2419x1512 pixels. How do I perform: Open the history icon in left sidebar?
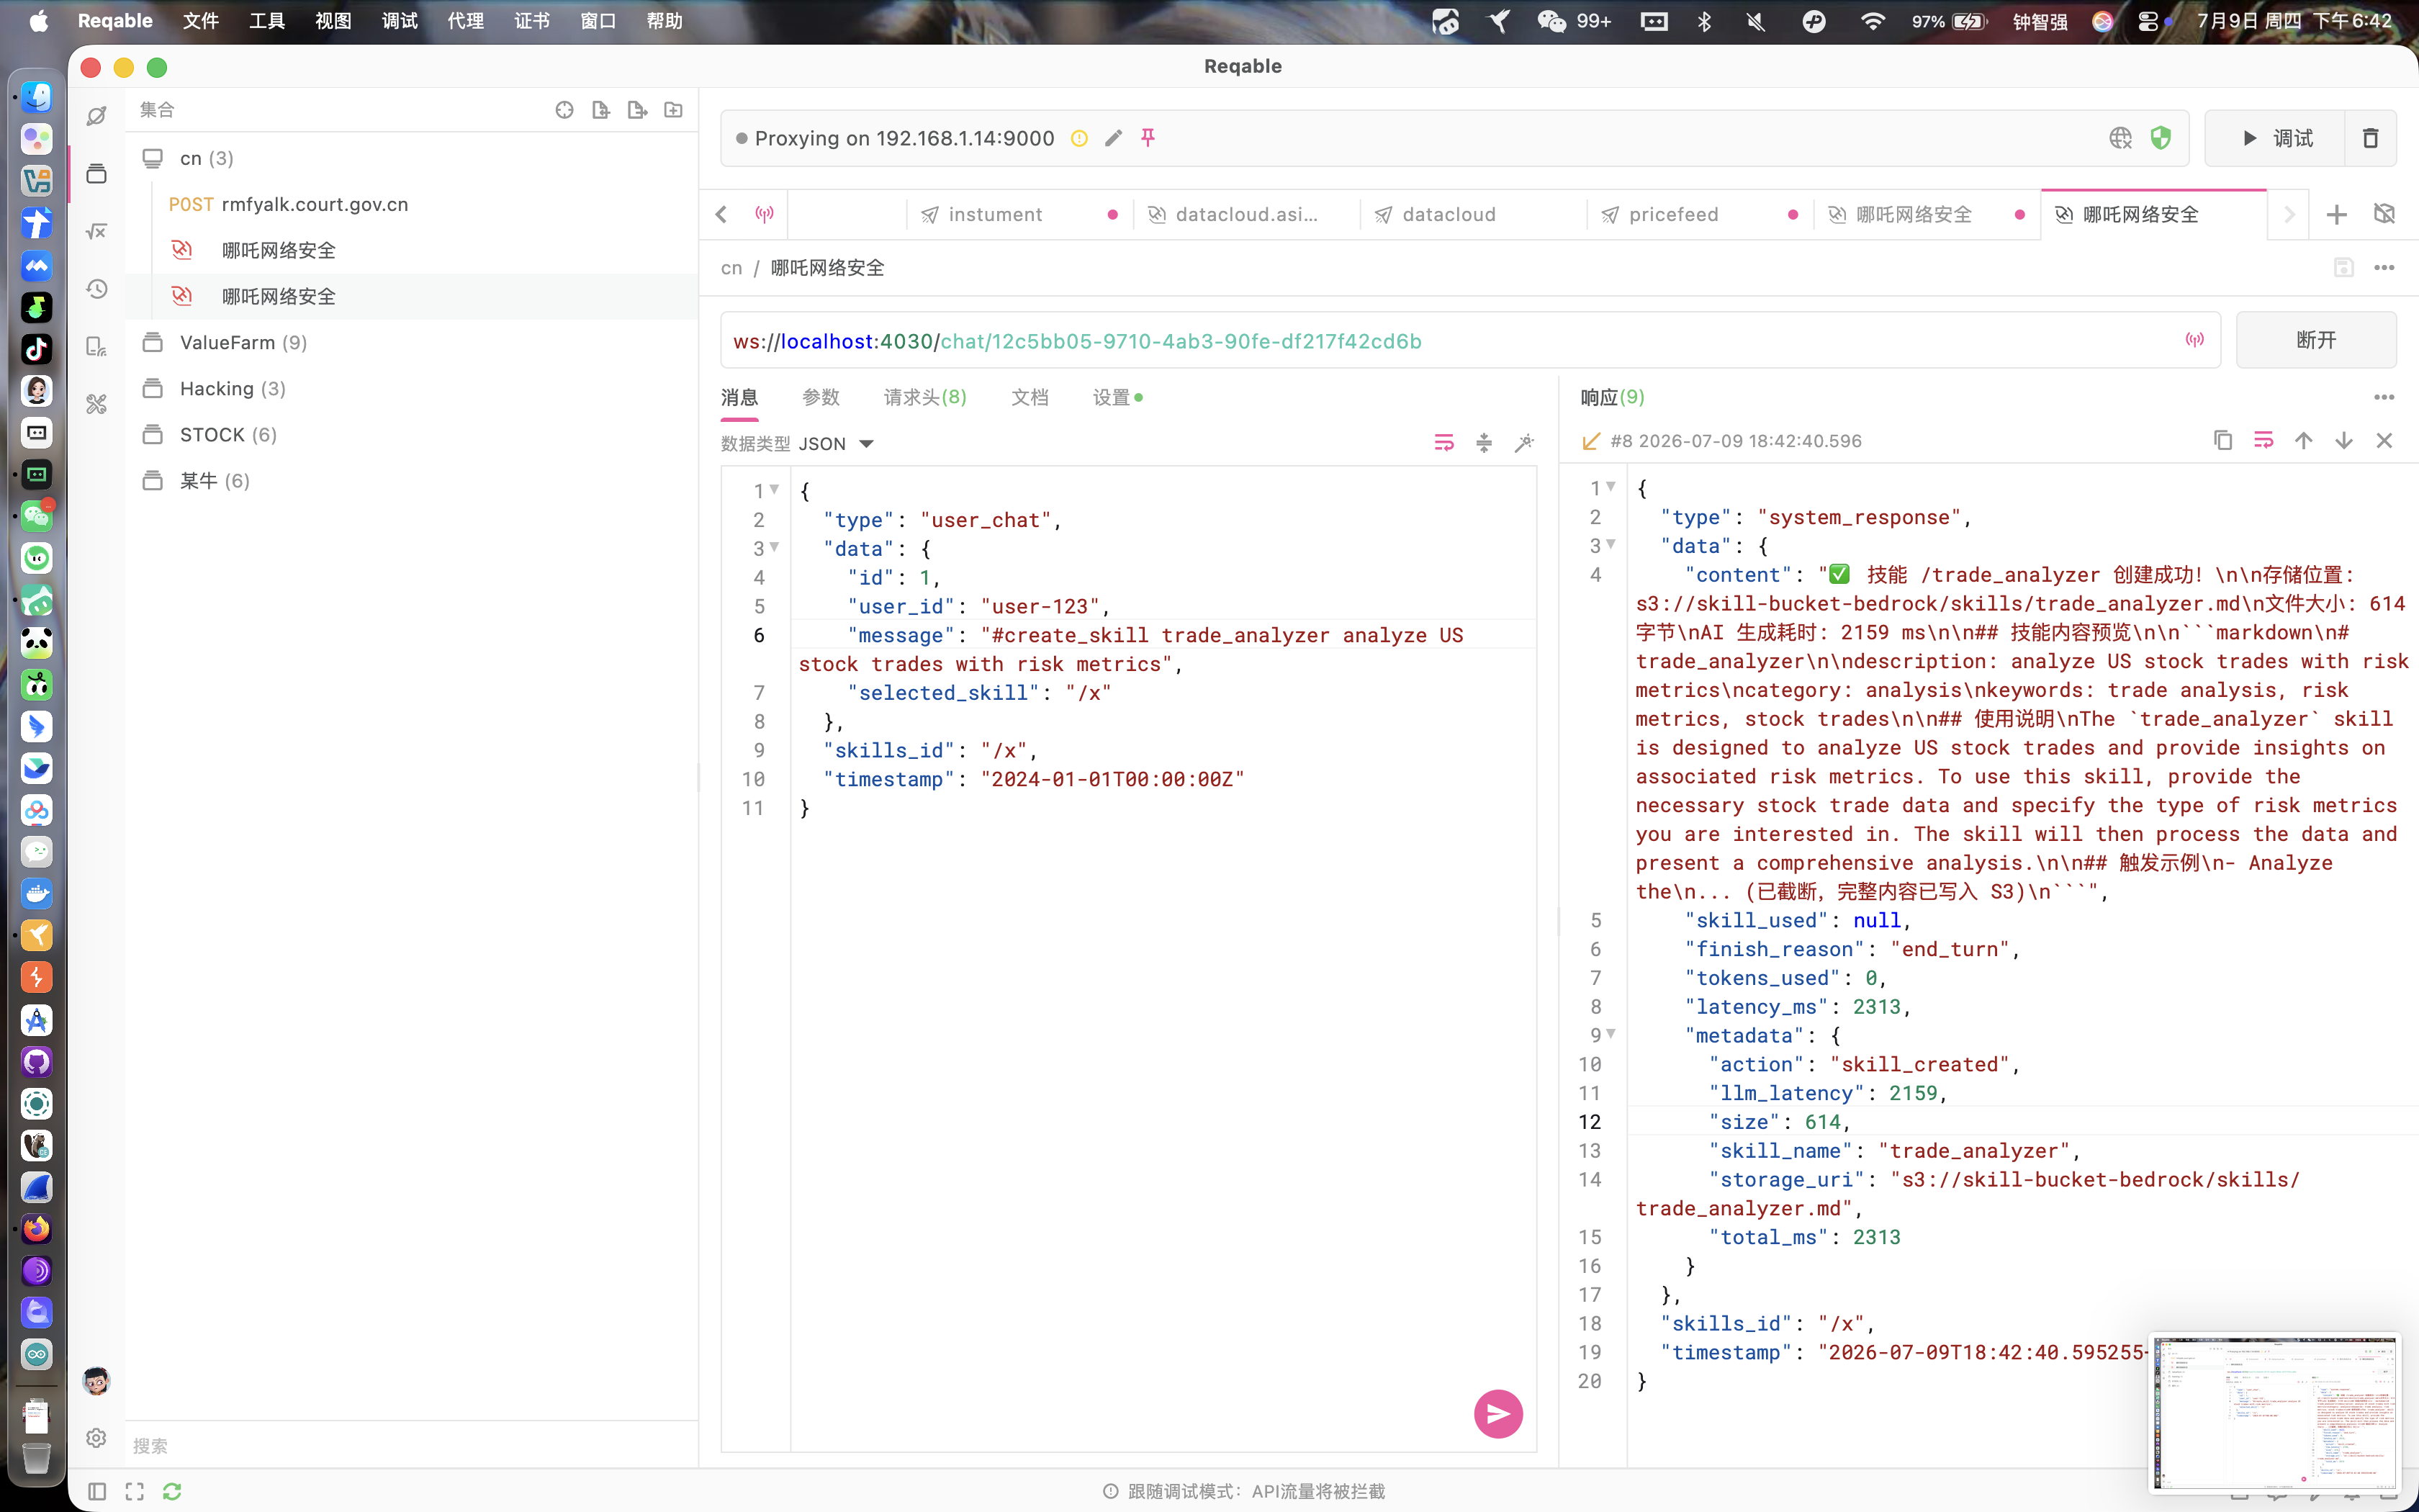[97, 289]
